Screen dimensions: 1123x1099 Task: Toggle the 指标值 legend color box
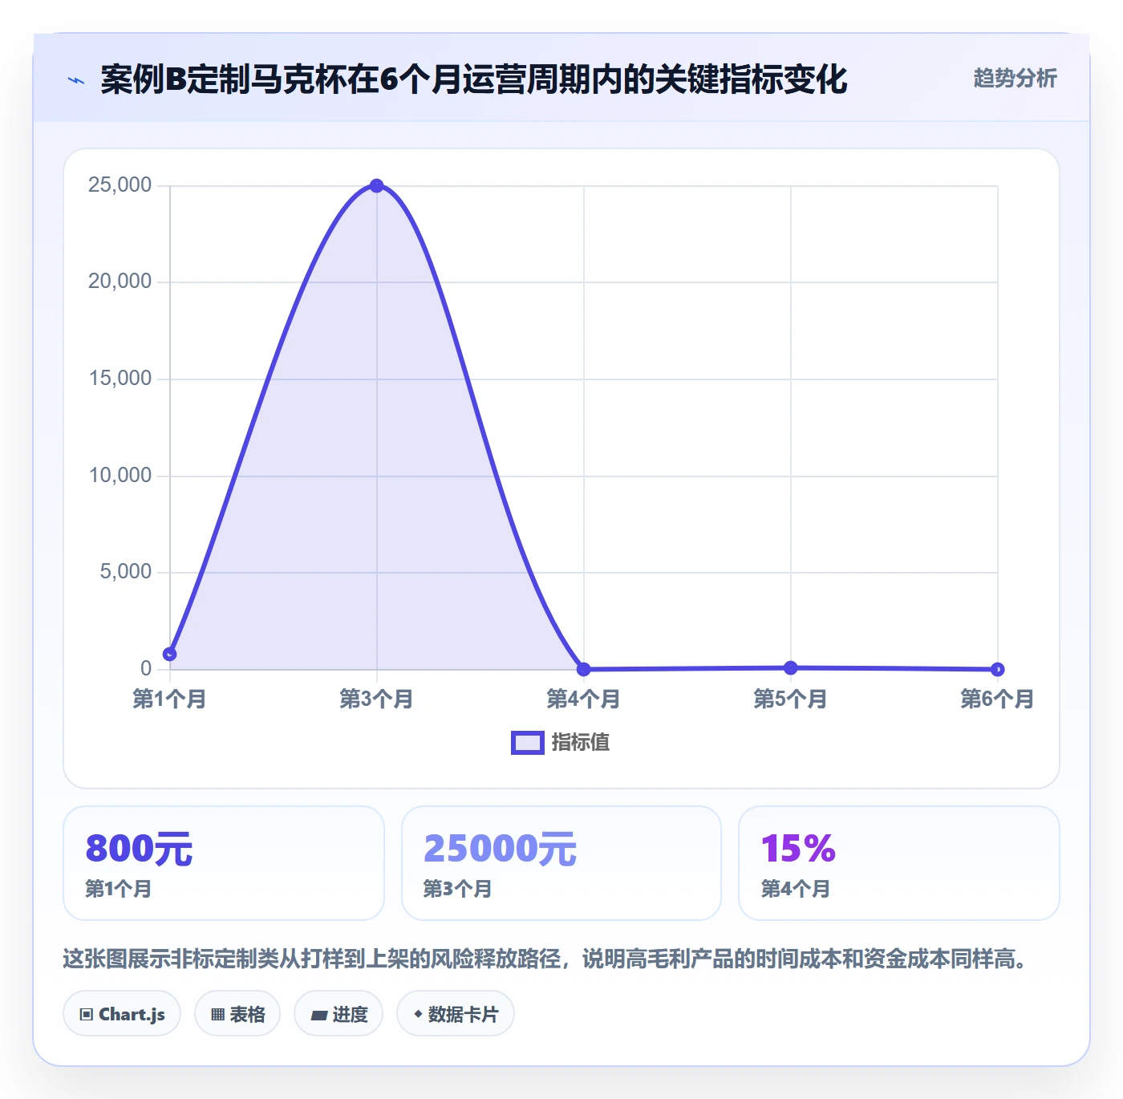[x=527, y=743]
